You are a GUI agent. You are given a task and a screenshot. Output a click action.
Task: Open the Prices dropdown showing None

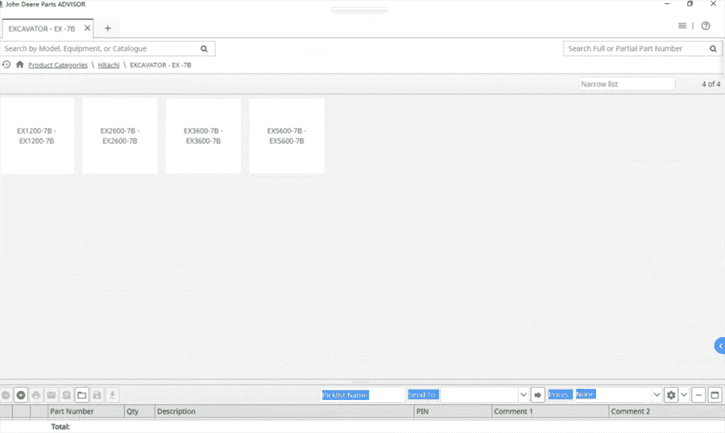pyautogui.click(x=657, y=394)
